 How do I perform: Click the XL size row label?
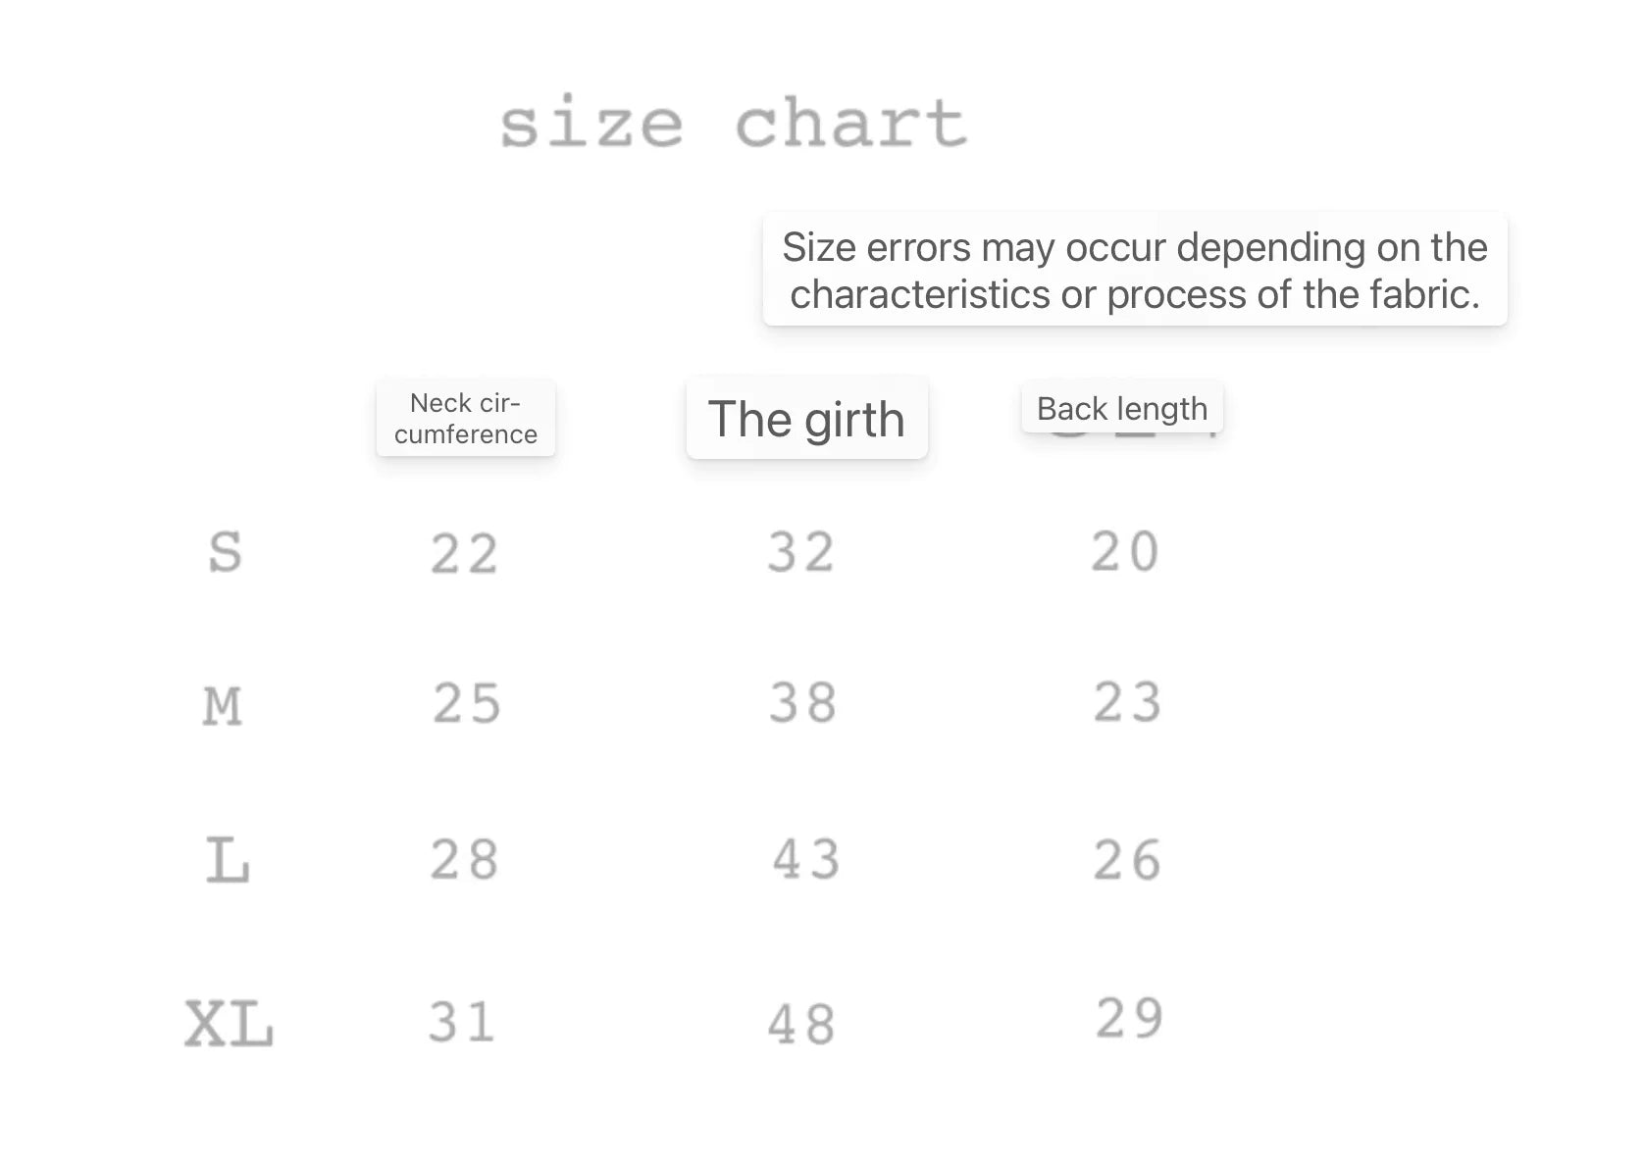(229, 1025)
